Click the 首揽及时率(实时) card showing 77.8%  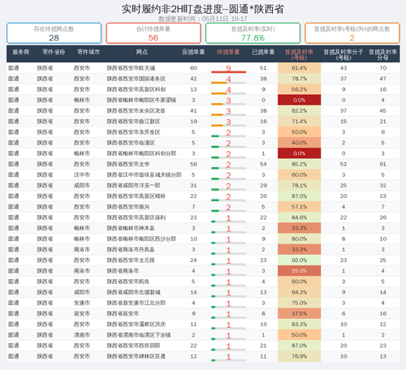[253, 33]
